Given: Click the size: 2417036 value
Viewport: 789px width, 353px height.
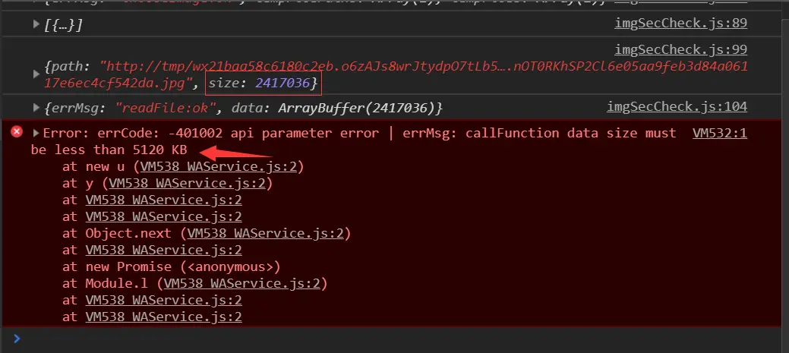Looking at the screenshot, I should click(x=263, y=83).
